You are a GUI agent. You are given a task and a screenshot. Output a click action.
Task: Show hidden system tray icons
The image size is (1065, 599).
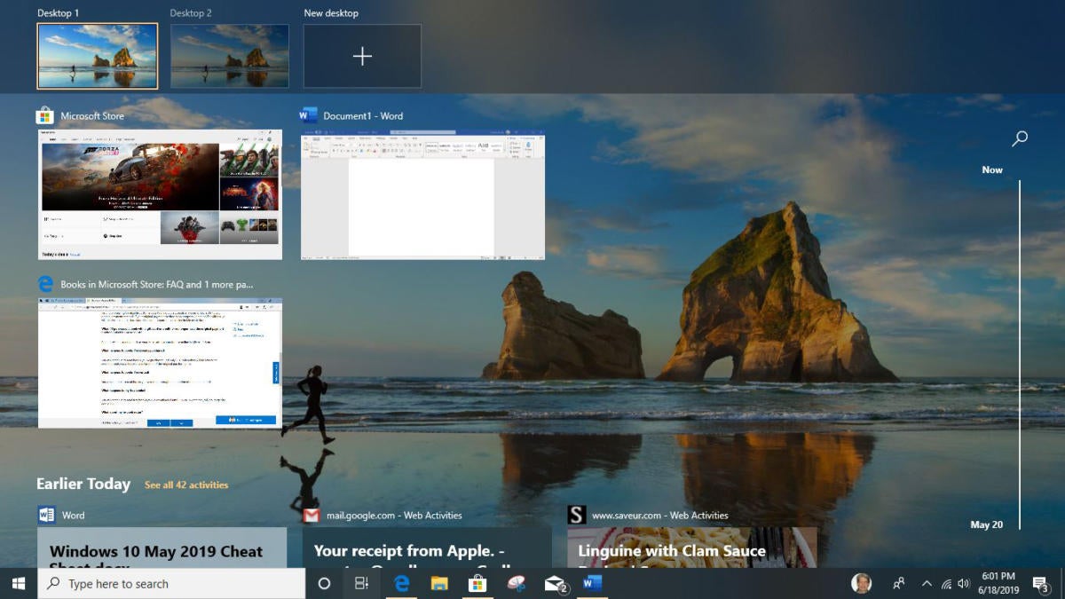point(927,583)
